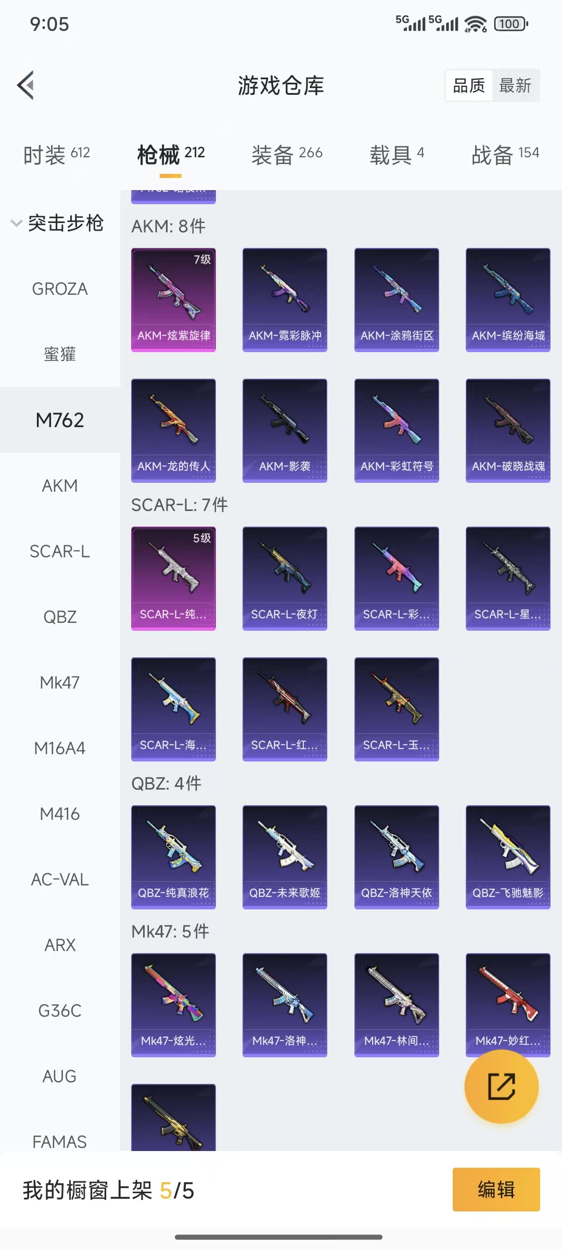
Task: Collapse the 突击步枪 category chevron
Action: point(17,223)
